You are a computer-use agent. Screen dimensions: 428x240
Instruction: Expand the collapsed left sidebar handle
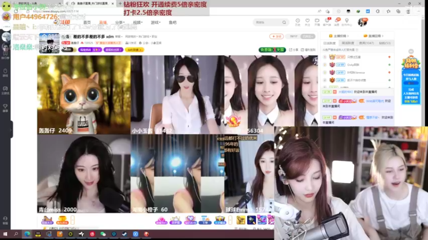point(11,130)
